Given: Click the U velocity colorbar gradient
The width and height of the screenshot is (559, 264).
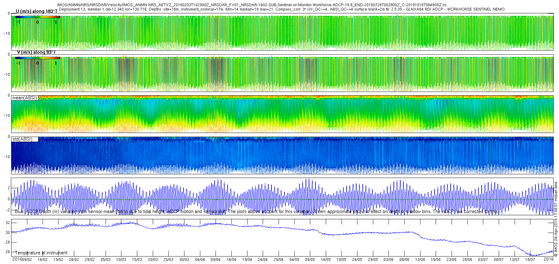Looking at the screenshot, I should coord(38,17).
